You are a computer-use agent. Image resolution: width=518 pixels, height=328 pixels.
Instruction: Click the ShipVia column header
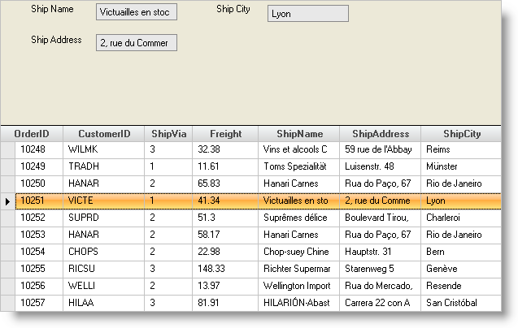(168, 134)
